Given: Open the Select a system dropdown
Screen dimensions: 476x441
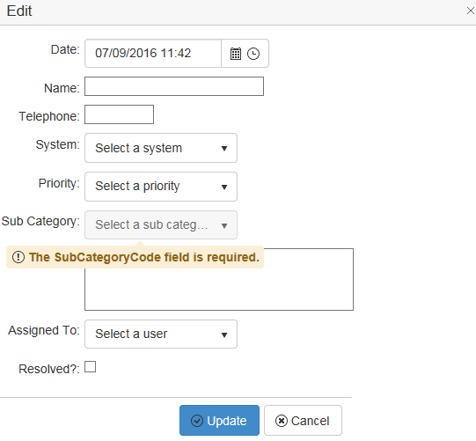Looking at the screenshot, I should 161,148.
